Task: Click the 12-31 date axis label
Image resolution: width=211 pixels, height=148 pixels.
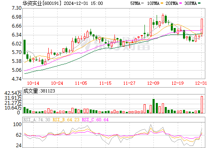Action: click(201, 83)
